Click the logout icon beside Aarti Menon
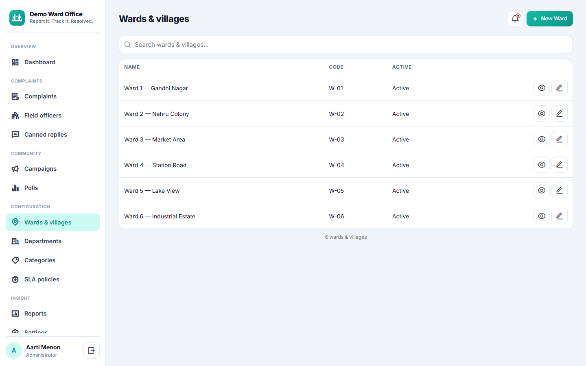Viewport: 586px width, 366px height. (92, 351)
